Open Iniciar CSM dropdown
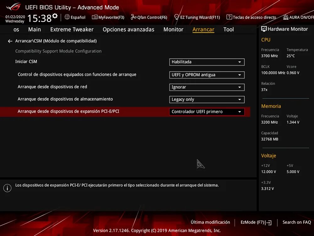Image resolution: width=314 pixels, height=236 pixels. (x=207, y=62)
